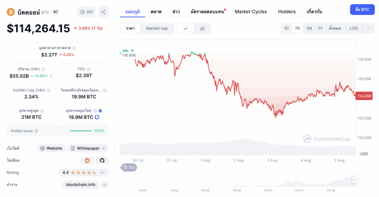Click the info icon beside Profile score
Screen dimensions: 379x197
point(36,131)
